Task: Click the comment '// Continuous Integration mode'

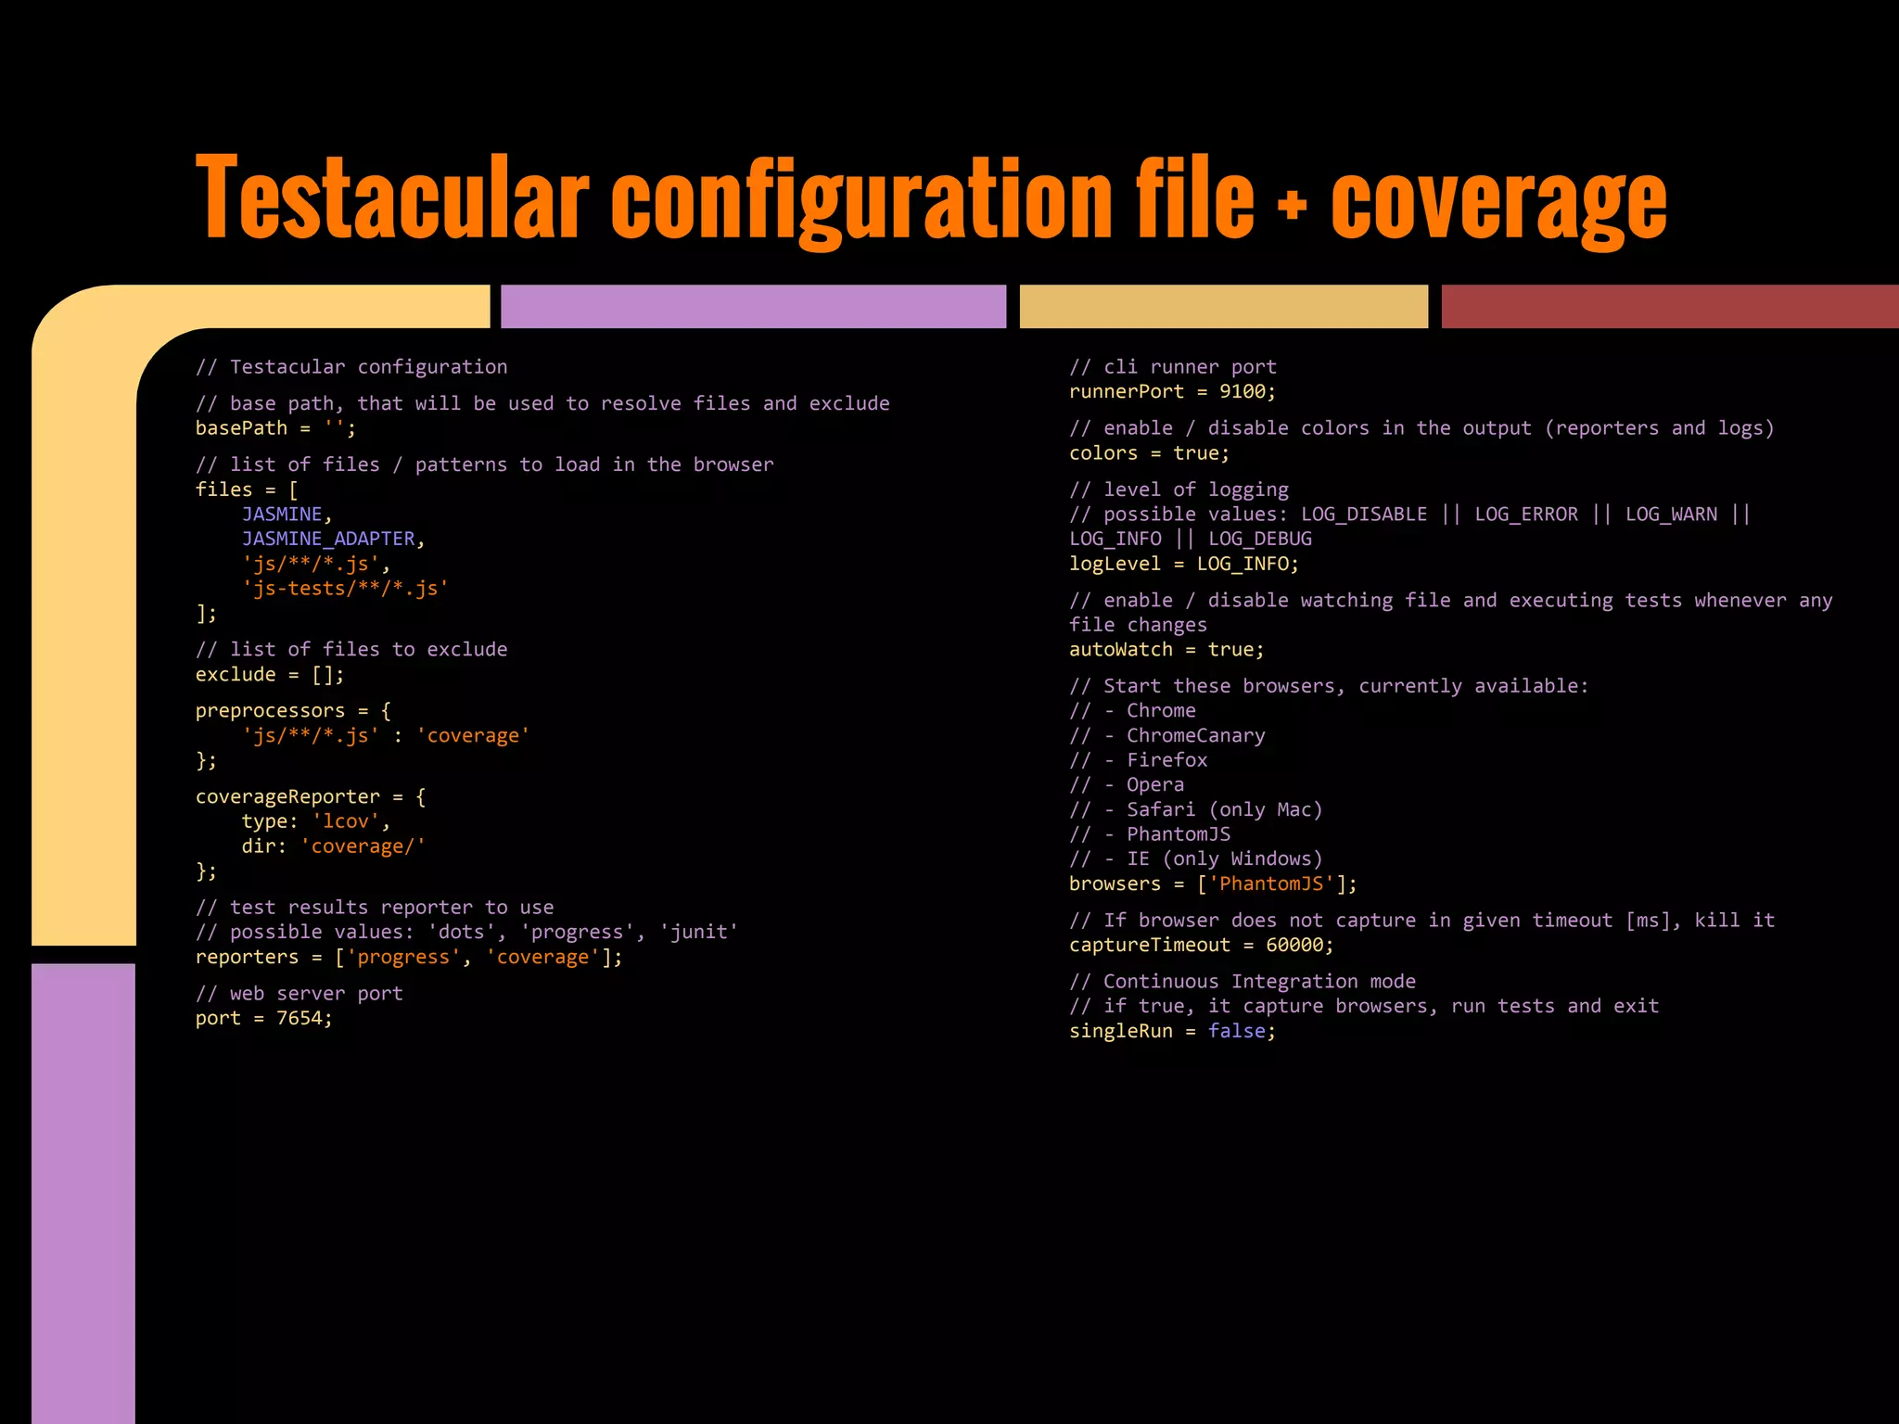Action: pos(1243,982)
